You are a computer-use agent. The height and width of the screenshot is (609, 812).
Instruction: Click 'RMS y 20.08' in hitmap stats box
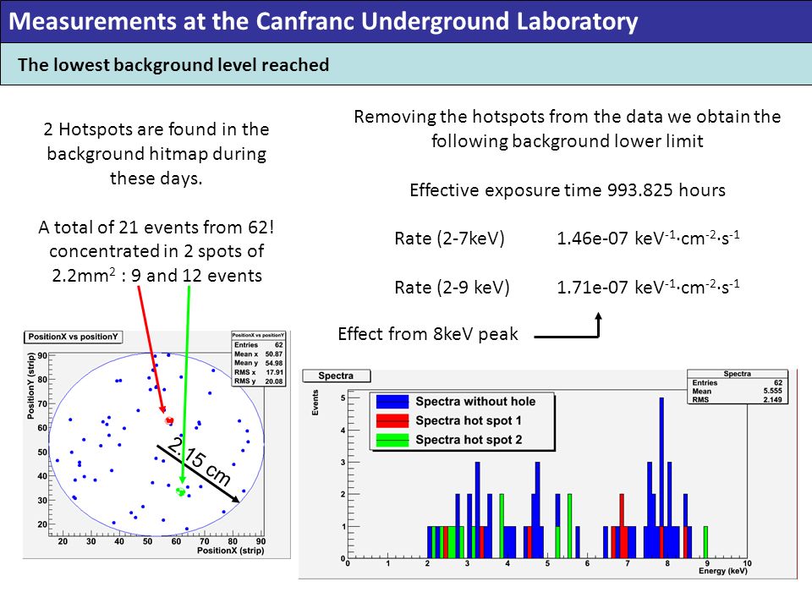point(259,381)
